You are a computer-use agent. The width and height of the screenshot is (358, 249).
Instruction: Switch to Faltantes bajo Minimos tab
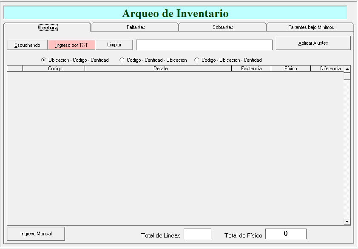pos(310,27)
